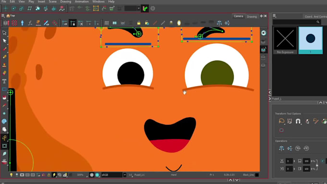
Task: Select the Rotate tool in top toolbar
Action: (13, 9)
